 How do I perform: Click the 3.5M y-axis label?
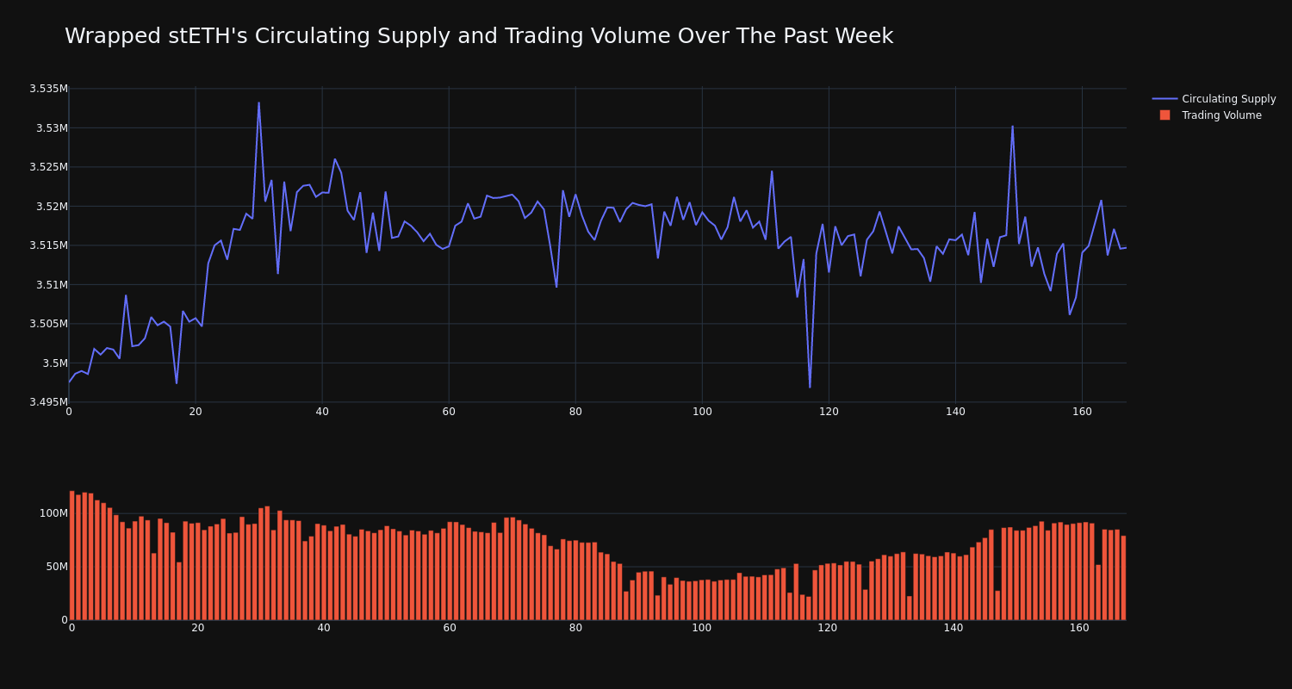tap(55, 363)
